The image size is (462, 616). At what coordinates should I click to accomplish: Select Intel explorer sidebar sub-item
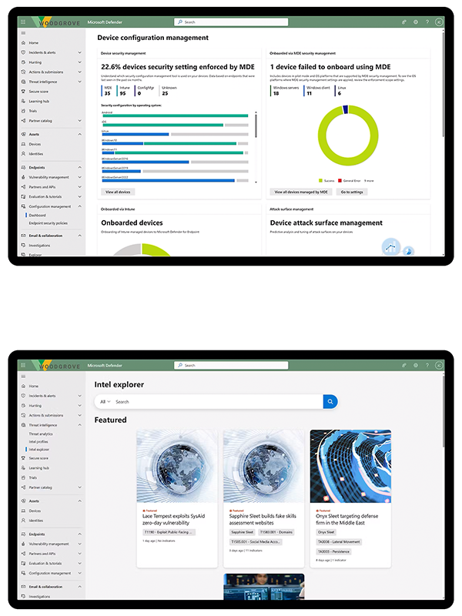click(39, 450)
